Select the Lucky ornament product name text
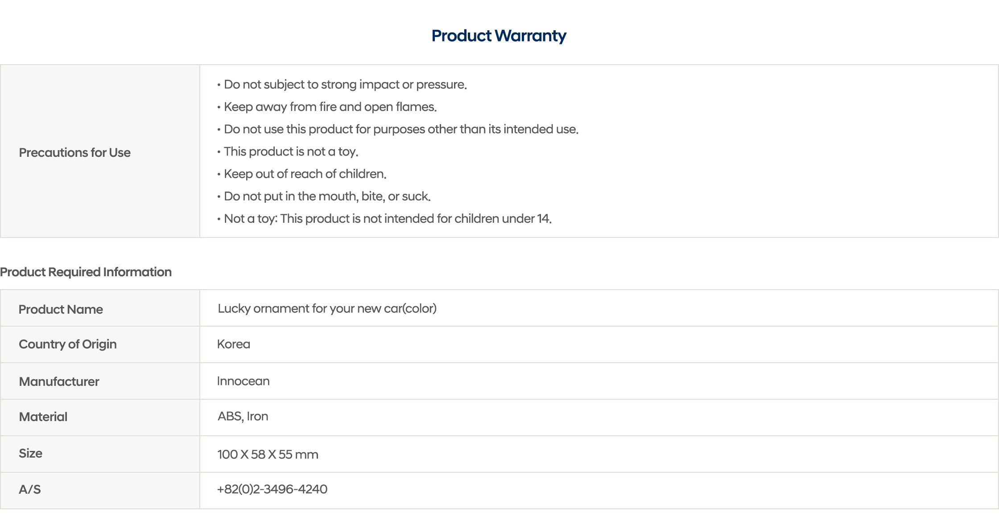999x532 pixels. (x=327, y=308)
